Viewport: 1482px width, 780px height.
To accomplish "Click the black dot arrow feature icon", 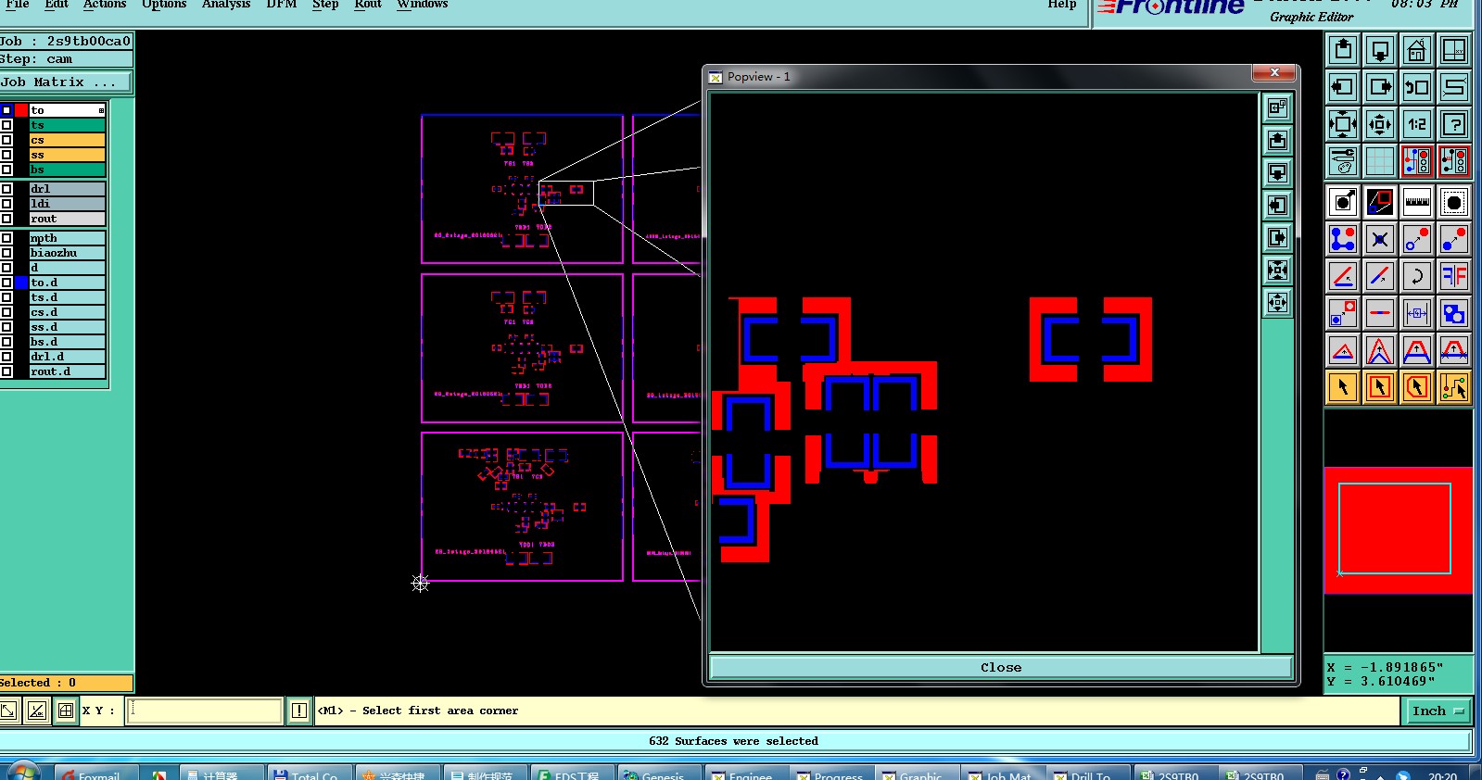I will coord(1343,202).
